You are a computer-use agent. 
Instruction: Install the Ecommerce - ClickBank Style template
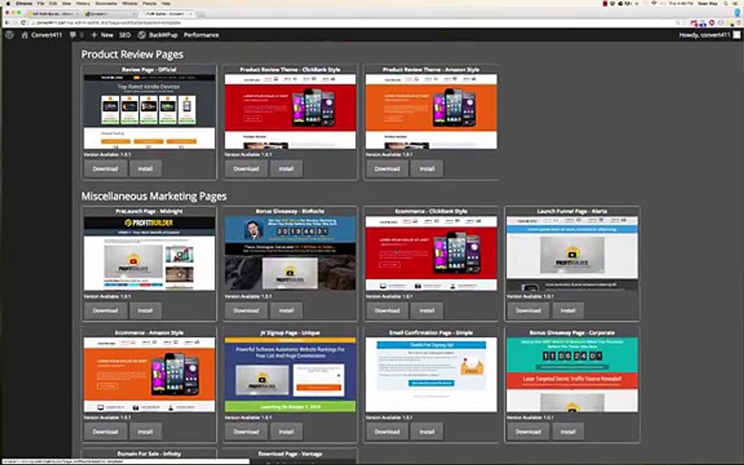pos(427,310)
